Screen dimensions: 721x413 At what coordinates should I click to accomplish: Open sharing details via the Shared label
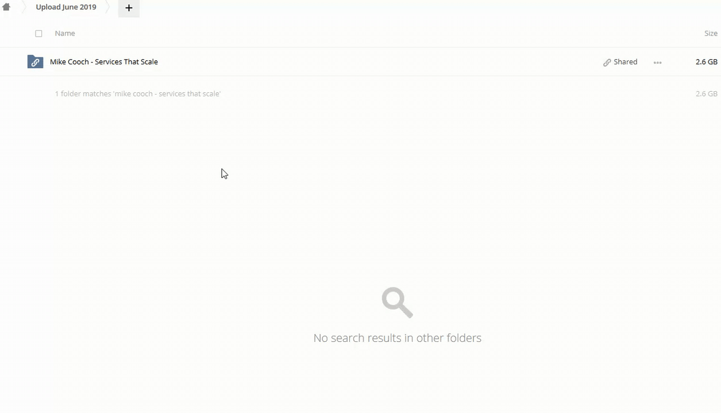(x=625, y=62)
